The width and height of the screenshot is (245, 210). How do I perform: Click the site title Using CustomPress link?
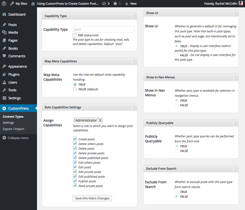[x=68, y=4]
